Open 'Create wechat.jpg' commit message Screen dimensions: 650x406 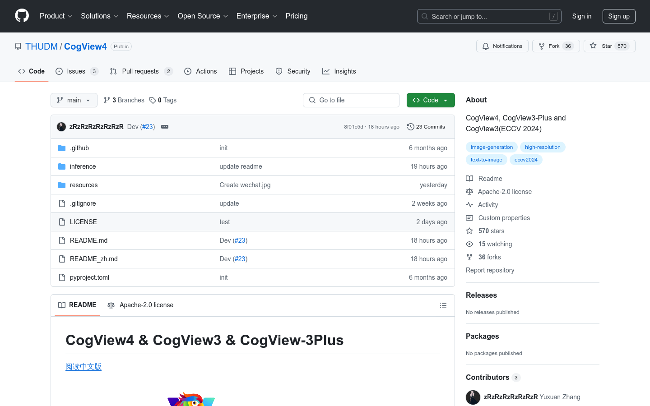245,185
